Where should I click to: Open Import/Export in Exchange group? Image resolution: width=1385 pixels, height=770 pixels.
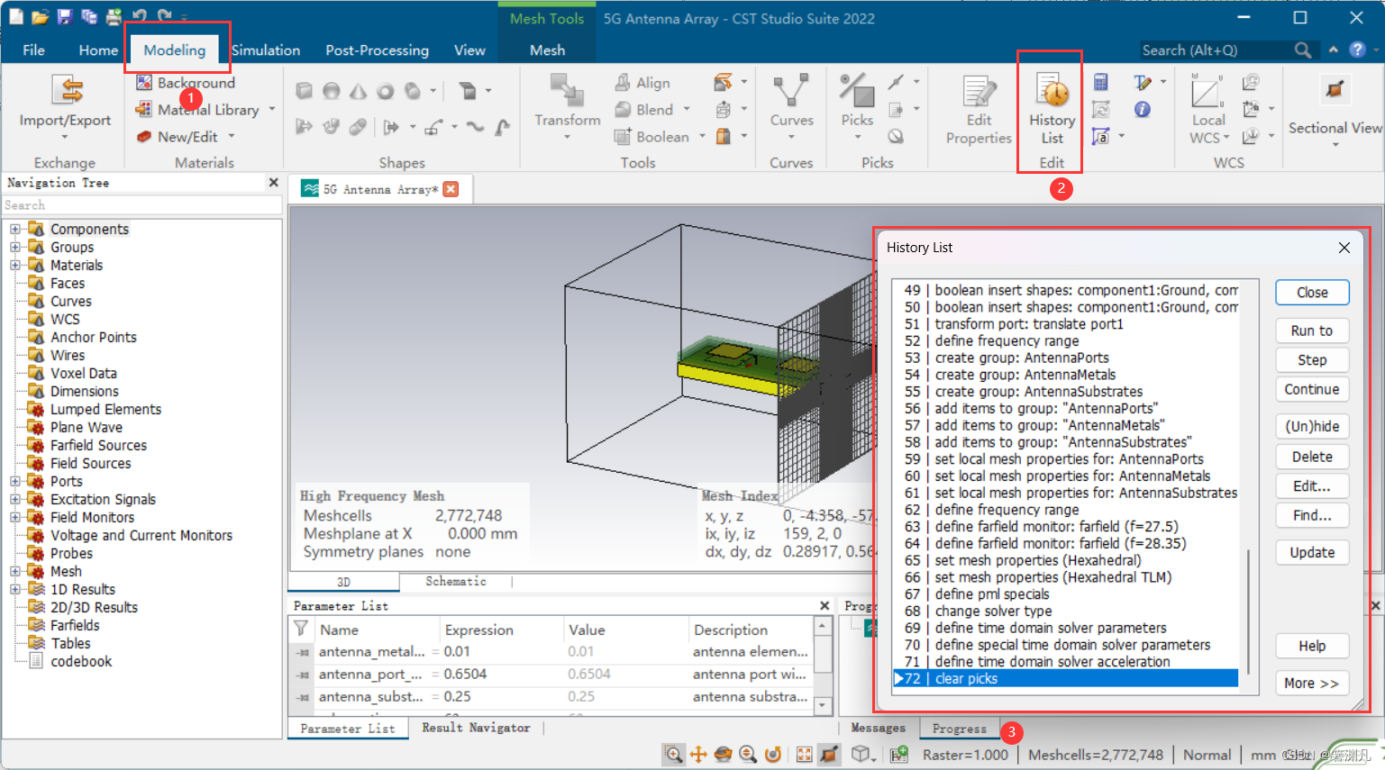[x=65, y=108]
